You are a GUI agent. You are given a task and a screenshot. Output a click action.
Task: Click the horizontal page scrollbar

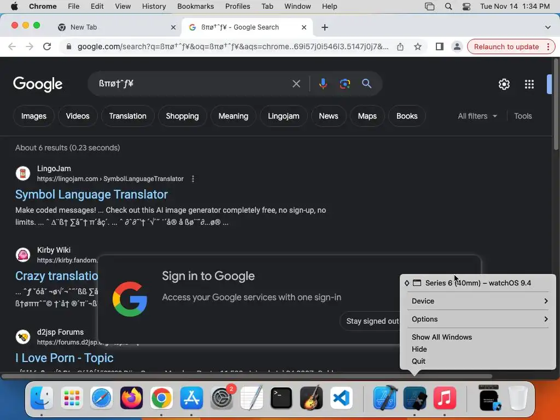coord(247,376)
